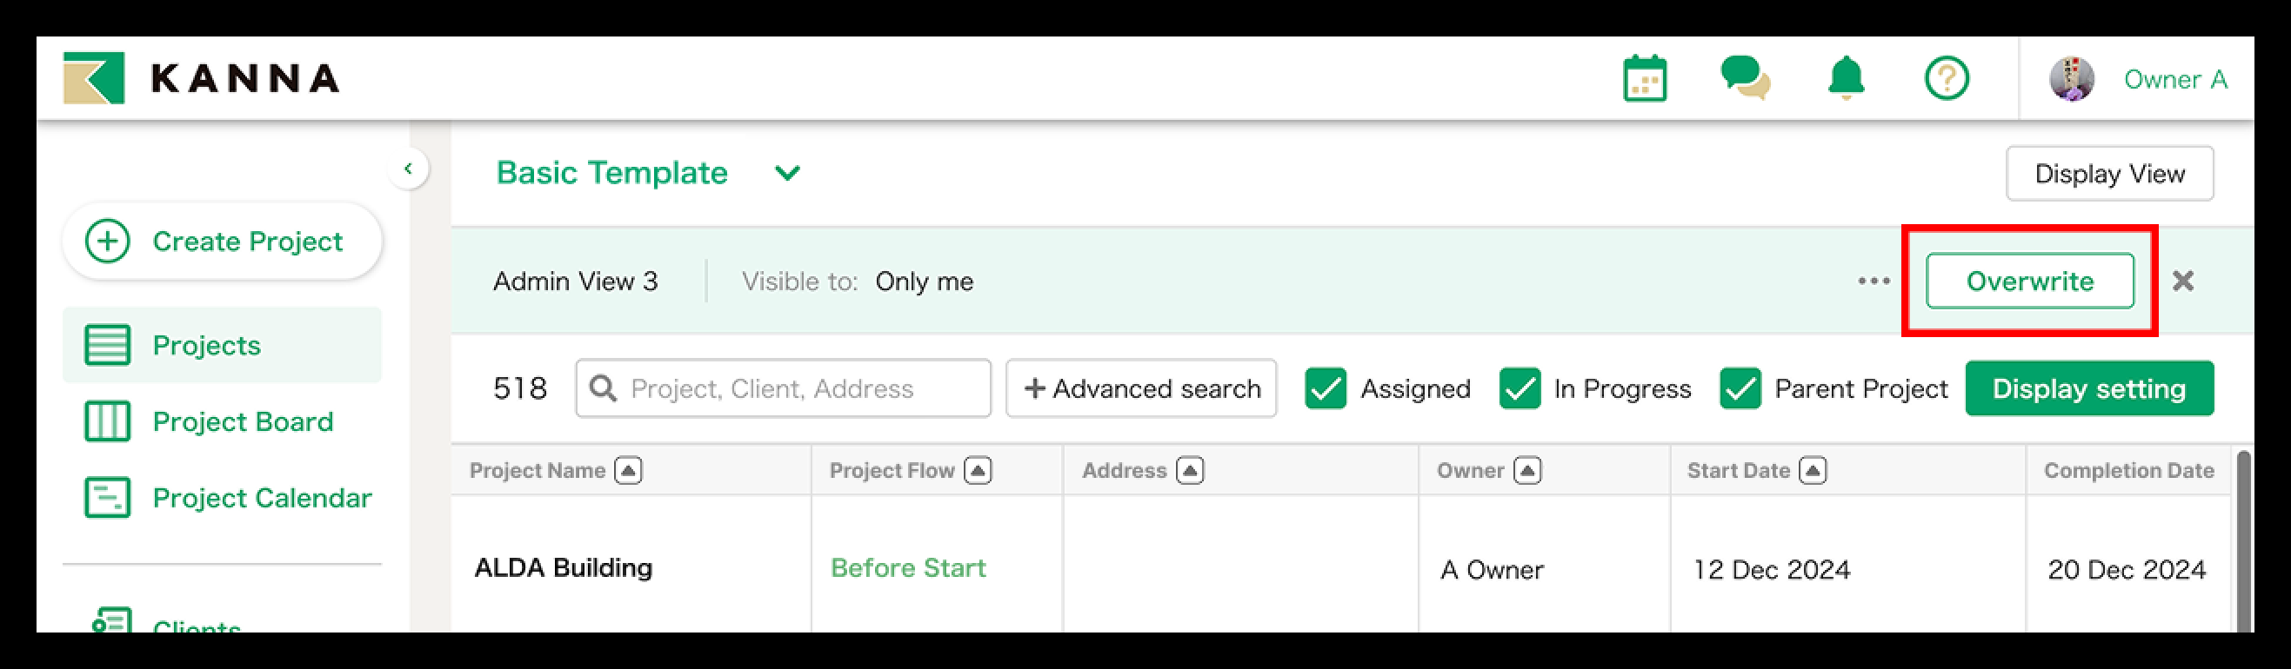The width and height of the screenshot is (2291, 669).
Task: Click the green Display setting button
Action: click(x=2089, y=388)
